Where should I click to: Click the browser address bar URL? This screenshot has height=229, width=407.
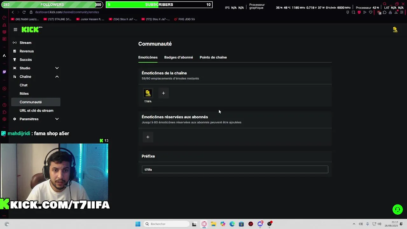[x=67, y=12]
